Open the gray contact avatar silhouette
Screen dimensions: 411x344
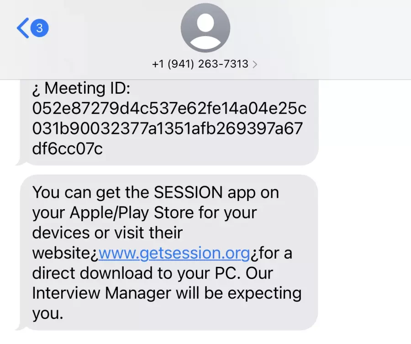pos(205,28)
